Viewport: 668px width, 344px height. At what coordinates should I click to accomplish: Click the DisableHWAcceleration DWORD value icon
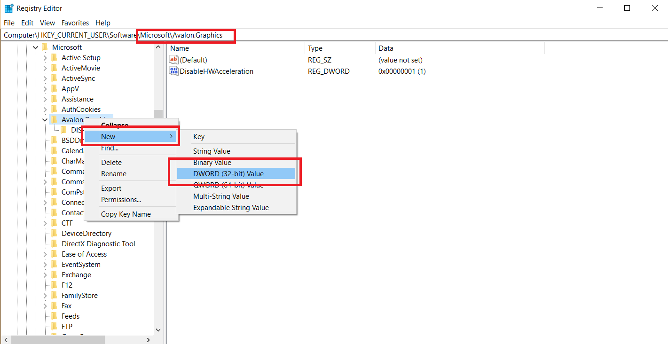(x=174, y=71)
